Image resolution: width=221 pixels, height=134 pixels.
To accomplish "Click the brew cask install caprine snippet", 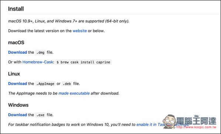I will coord(84,62).
